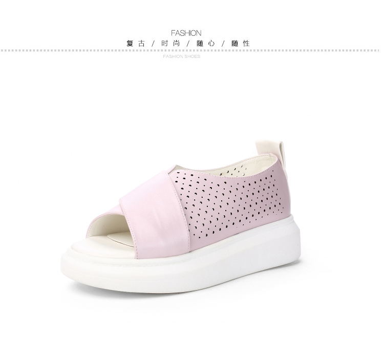Click the first slash separator after 复古

coord(153,44)
